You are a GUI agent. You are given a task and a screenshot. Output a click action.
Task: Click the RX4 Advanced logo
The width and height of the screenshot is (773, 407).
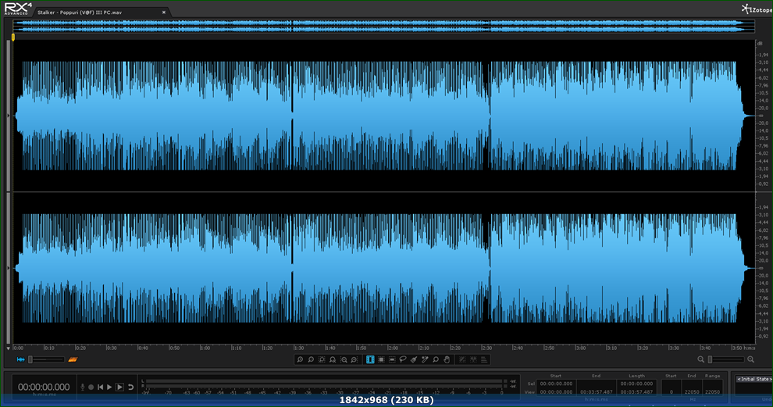click(18, 9)
